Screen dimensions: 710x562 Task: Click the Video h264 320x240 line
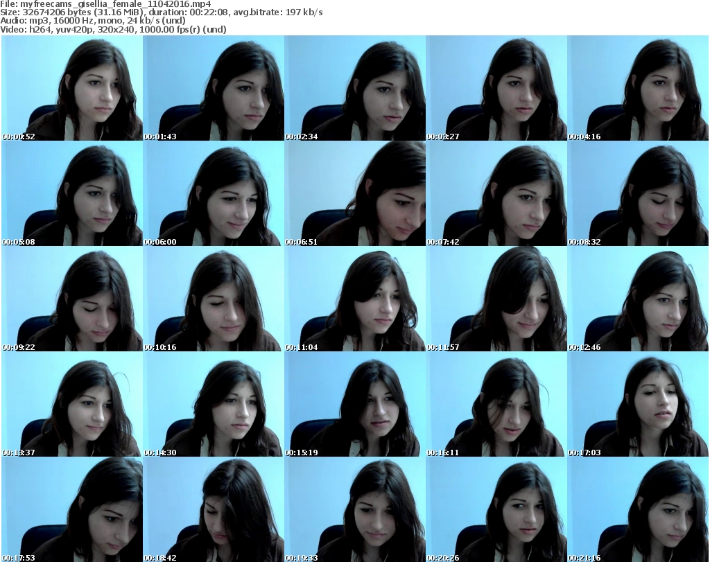113,29
